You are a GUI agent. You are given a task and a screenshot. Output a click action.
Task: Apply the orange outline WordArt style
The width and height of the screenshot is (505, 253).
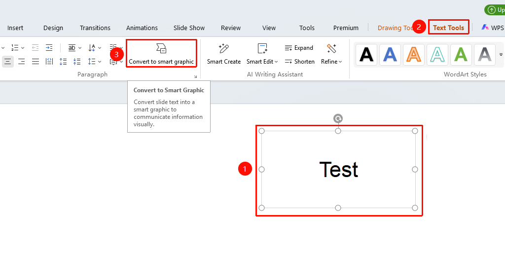[x=414, y=55]
